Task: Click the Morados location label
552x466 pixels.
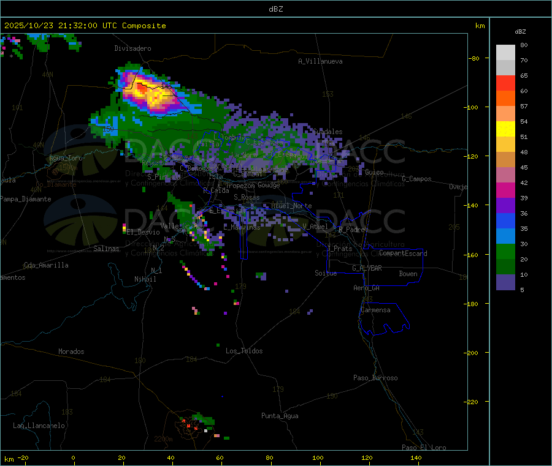Action: (x=71, y=351)
